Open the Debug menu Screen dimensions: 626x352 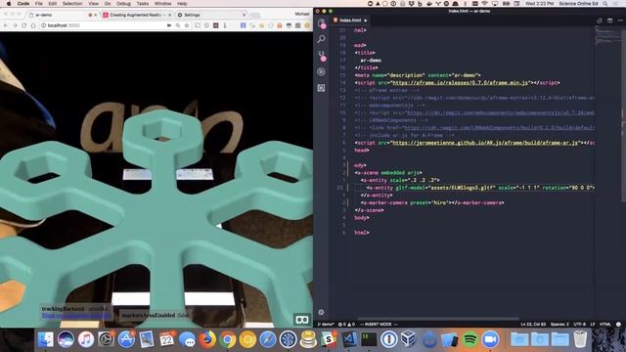pyautogui.click(x=124, y=4)
